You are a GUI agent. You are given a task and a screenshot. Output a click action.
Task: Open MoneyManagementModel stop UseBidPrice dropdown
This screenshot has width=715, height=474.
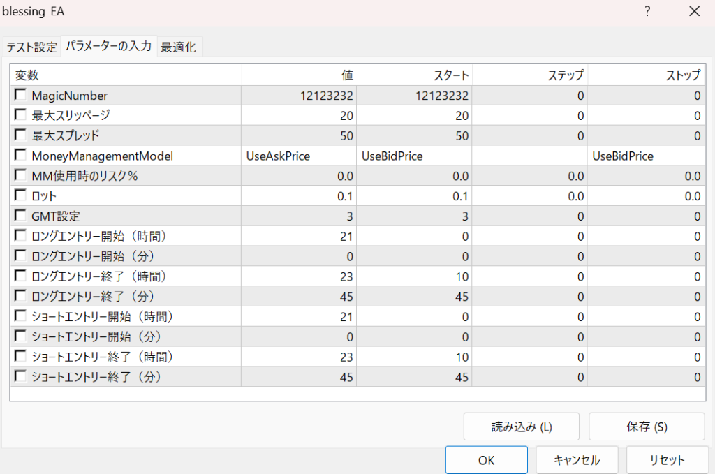tap(646, 156)
